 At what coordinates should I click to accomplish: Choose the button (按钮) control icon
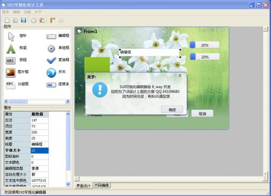click(x=11, y=61)
